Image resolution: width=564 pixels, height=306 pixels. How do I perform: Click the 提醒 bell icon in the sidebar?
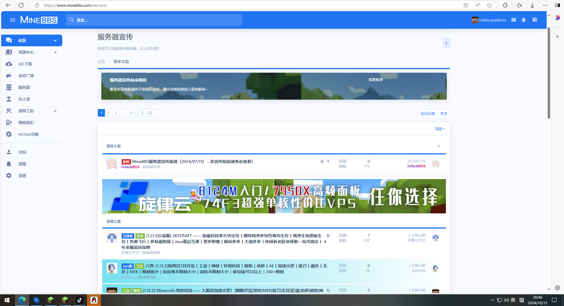(x=9, y=164)
